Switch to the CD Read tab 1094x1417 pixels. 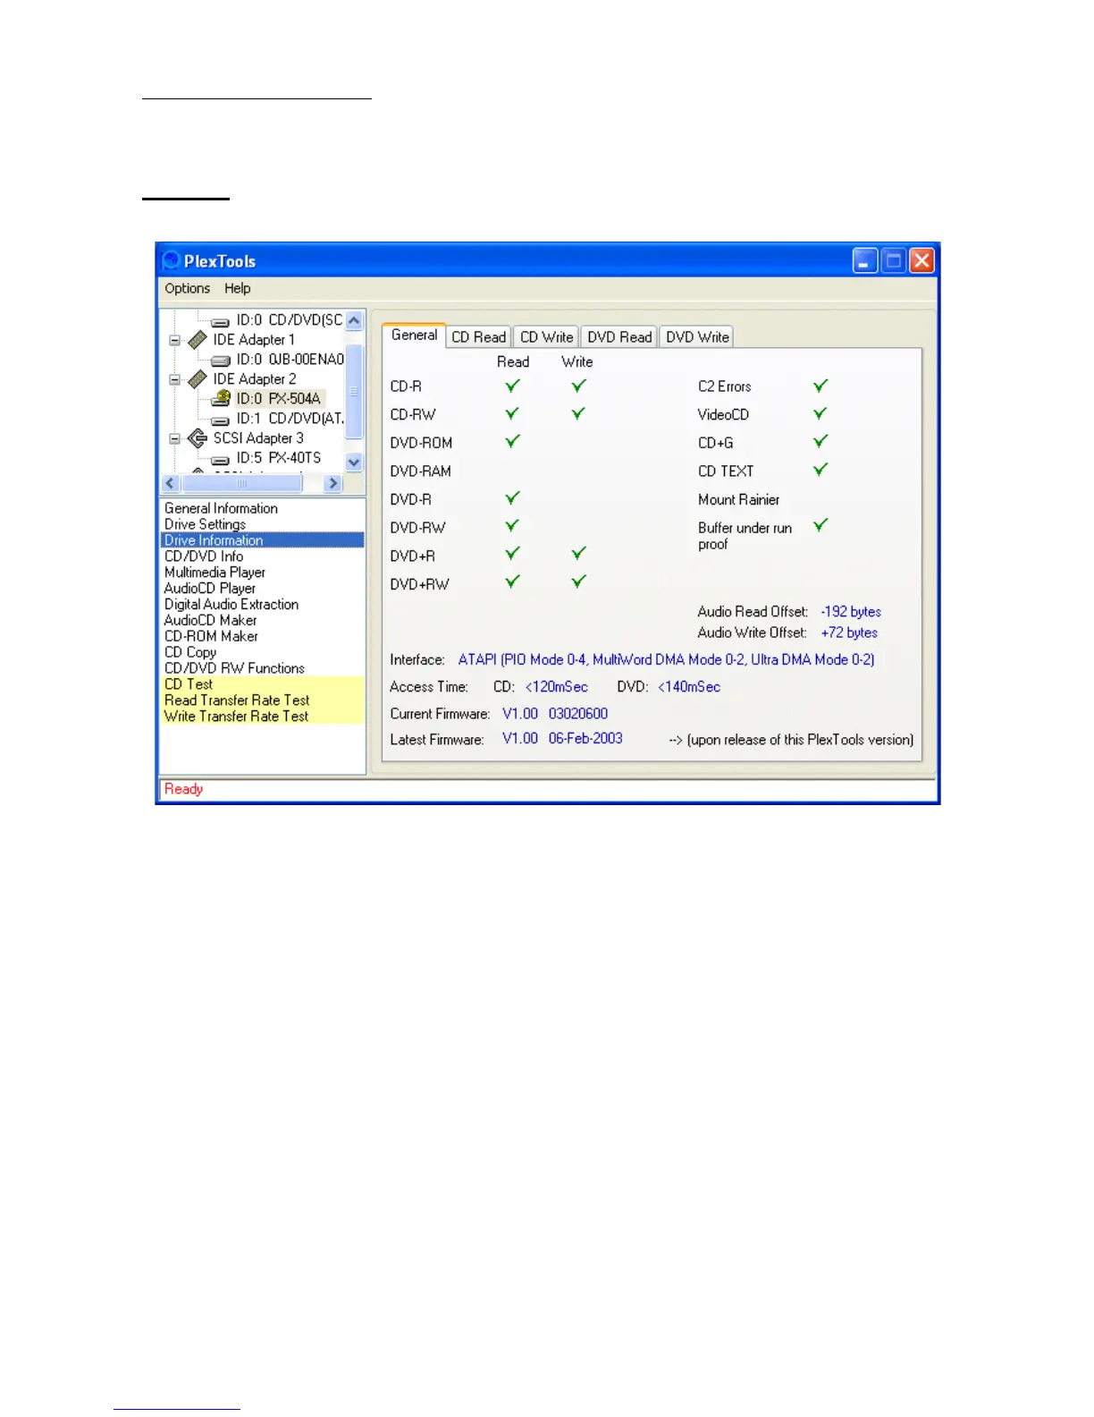coord(478,337)
